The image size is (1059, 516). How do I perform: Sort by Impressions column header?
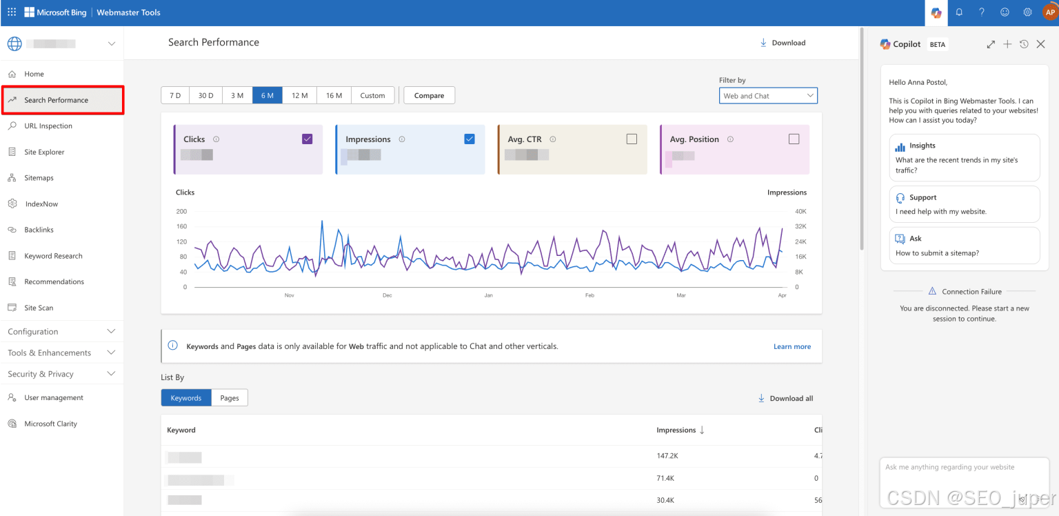click(x=680, y=430)
